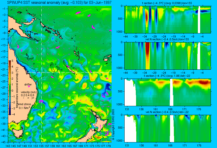The image size is (217, 148).
Task: Click the '176' tick below the bottom lat=-22 velocity section
Action: [199, 145]
